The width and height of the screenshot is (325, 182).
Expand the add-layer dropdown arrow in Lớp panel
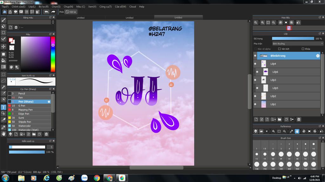coord(275,119)
